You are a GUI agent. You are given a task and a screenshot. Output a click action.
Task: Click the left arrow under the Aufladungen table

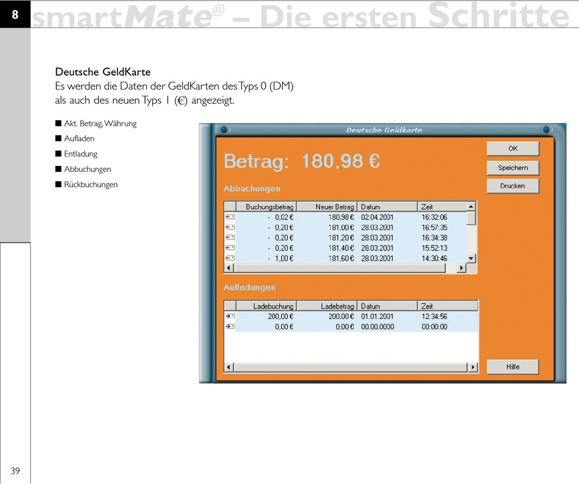click(229, 368)
